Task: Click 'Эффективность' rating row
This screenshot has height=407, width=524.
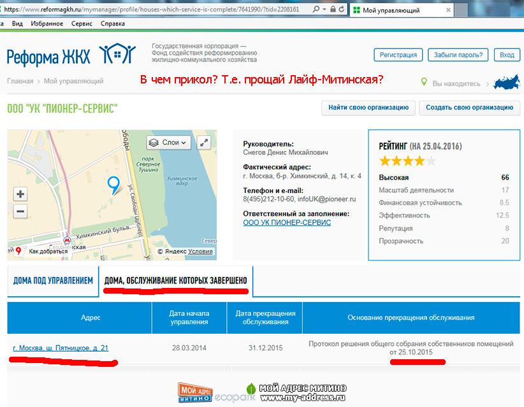Action: [x=444, y=215]
